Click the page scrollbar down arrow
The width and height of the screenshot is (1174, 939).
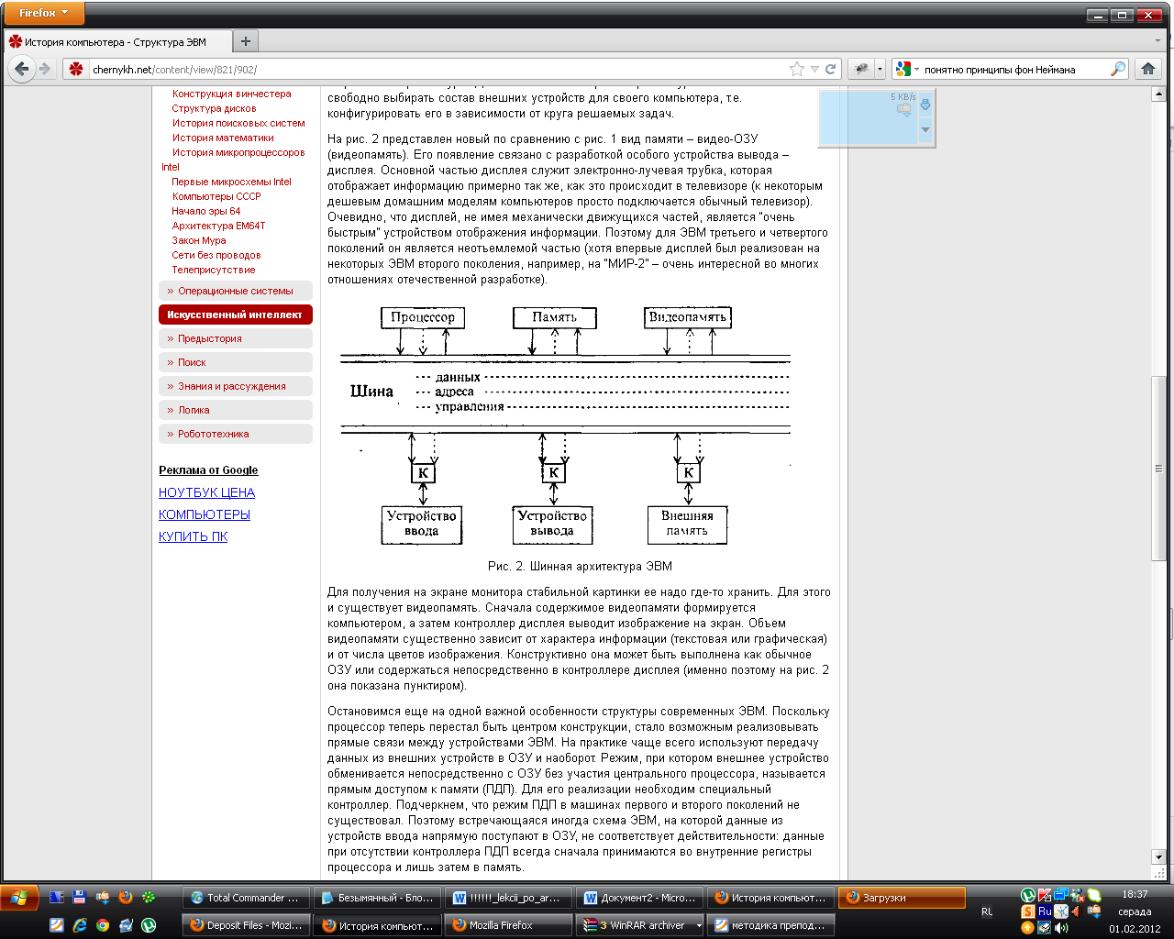(1159, 856)
